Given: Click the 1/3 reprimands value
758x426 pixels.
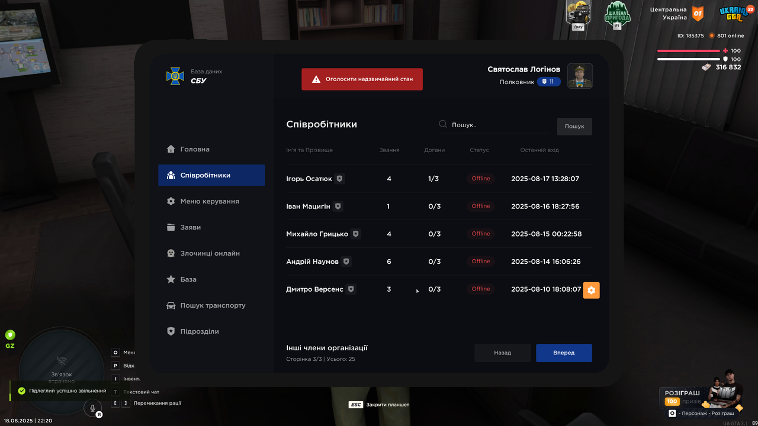Looking at the screenshot, I should [433, 179].
